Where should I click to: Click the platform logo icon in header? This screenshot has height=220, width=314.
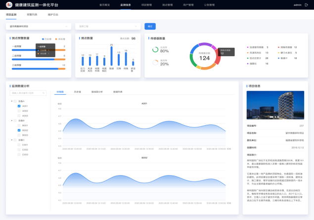[x=10, y=5]
